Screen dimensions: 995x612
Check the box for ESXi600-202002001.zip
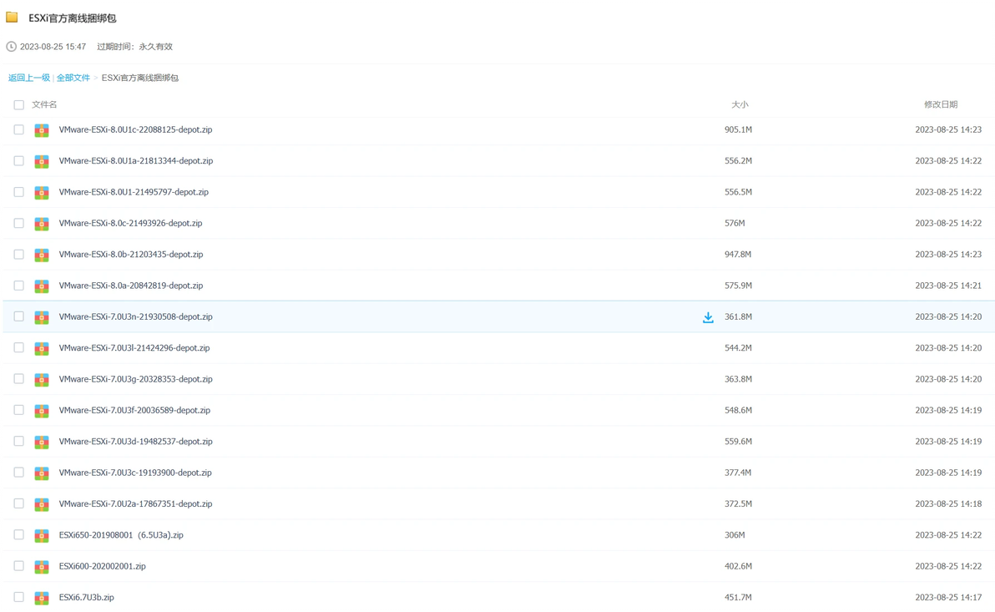pos(19,565)
